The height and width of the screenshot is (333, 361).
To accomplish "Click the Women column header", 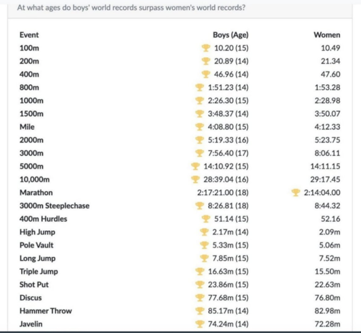I will [x=327, y=35].
